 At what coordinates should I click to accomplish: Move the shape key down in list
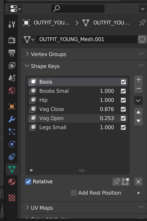(x=139, y=121)
